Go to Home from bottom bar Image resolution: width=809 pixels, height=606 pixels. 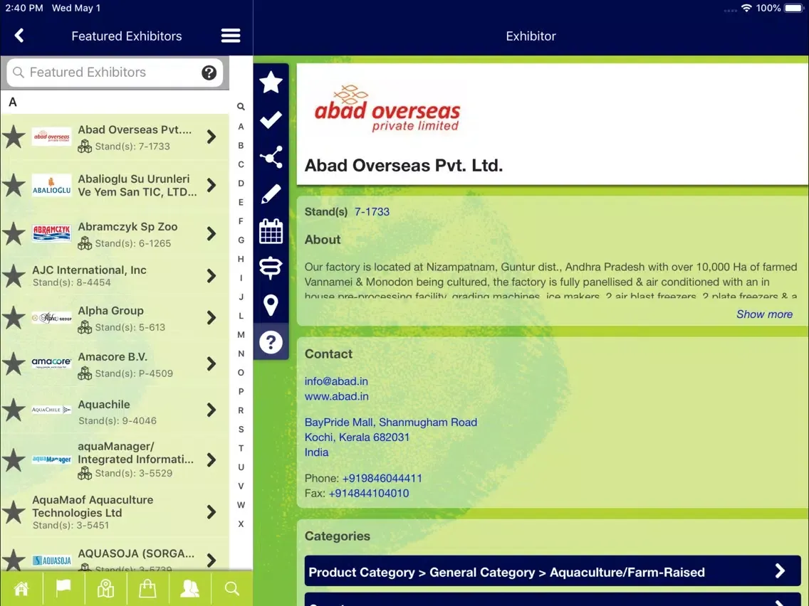click(x=21, y=588)
